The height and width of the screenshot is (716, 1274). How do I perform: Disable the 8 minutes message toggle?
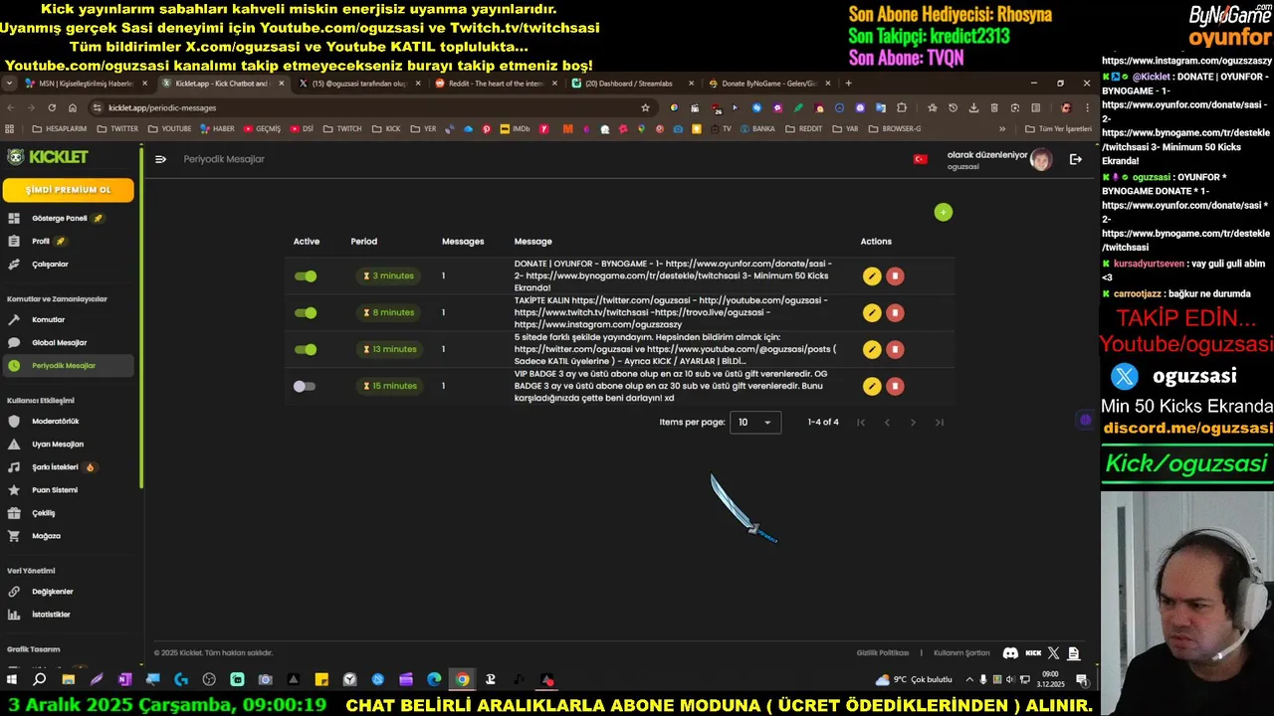click(x=306, y=312)
